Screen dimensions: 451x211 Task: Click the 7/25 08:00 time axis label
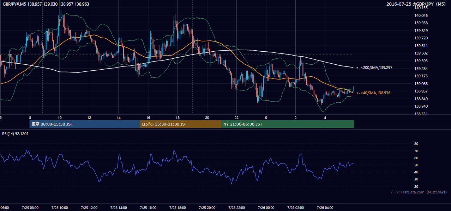point(30,208)
